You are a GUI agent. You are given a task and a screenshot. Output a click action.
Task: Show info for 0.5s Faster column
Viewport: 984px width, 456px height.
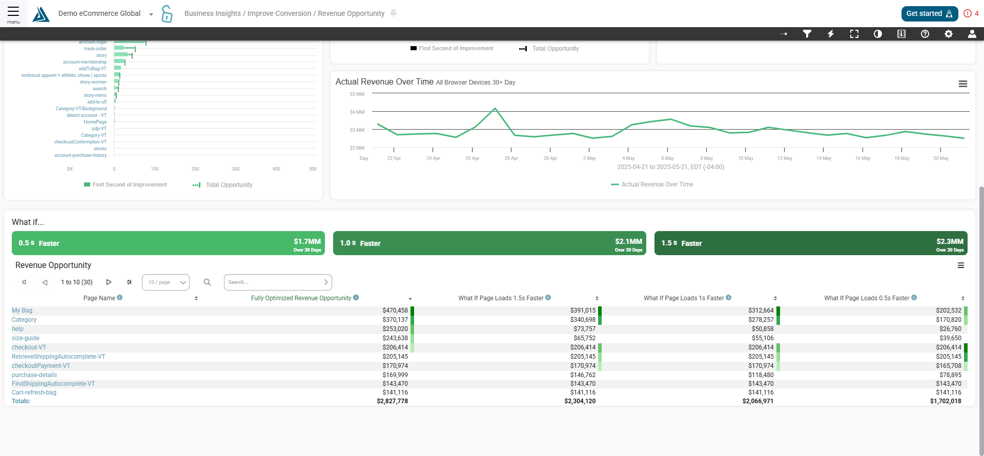click(914, 298)
